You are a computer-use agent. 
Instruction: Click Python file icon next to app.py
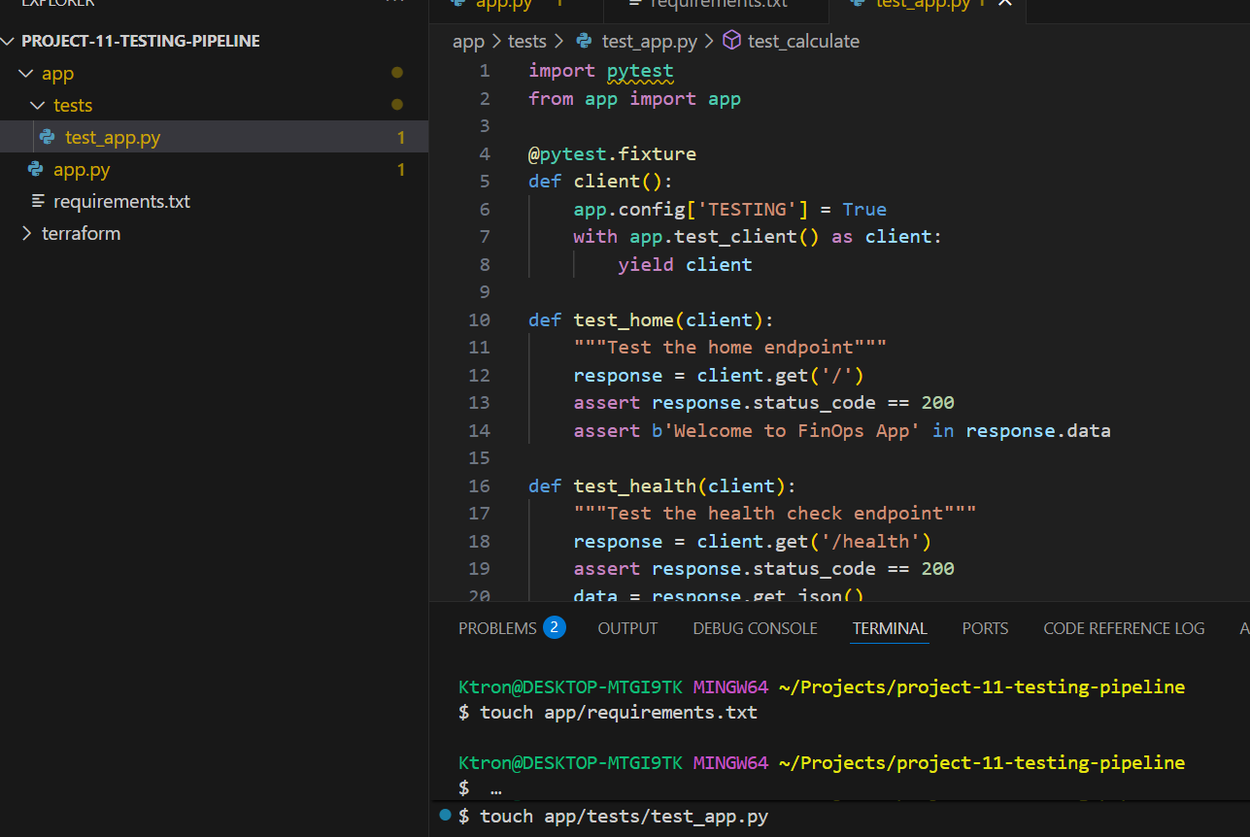click(x=36, y=170)
